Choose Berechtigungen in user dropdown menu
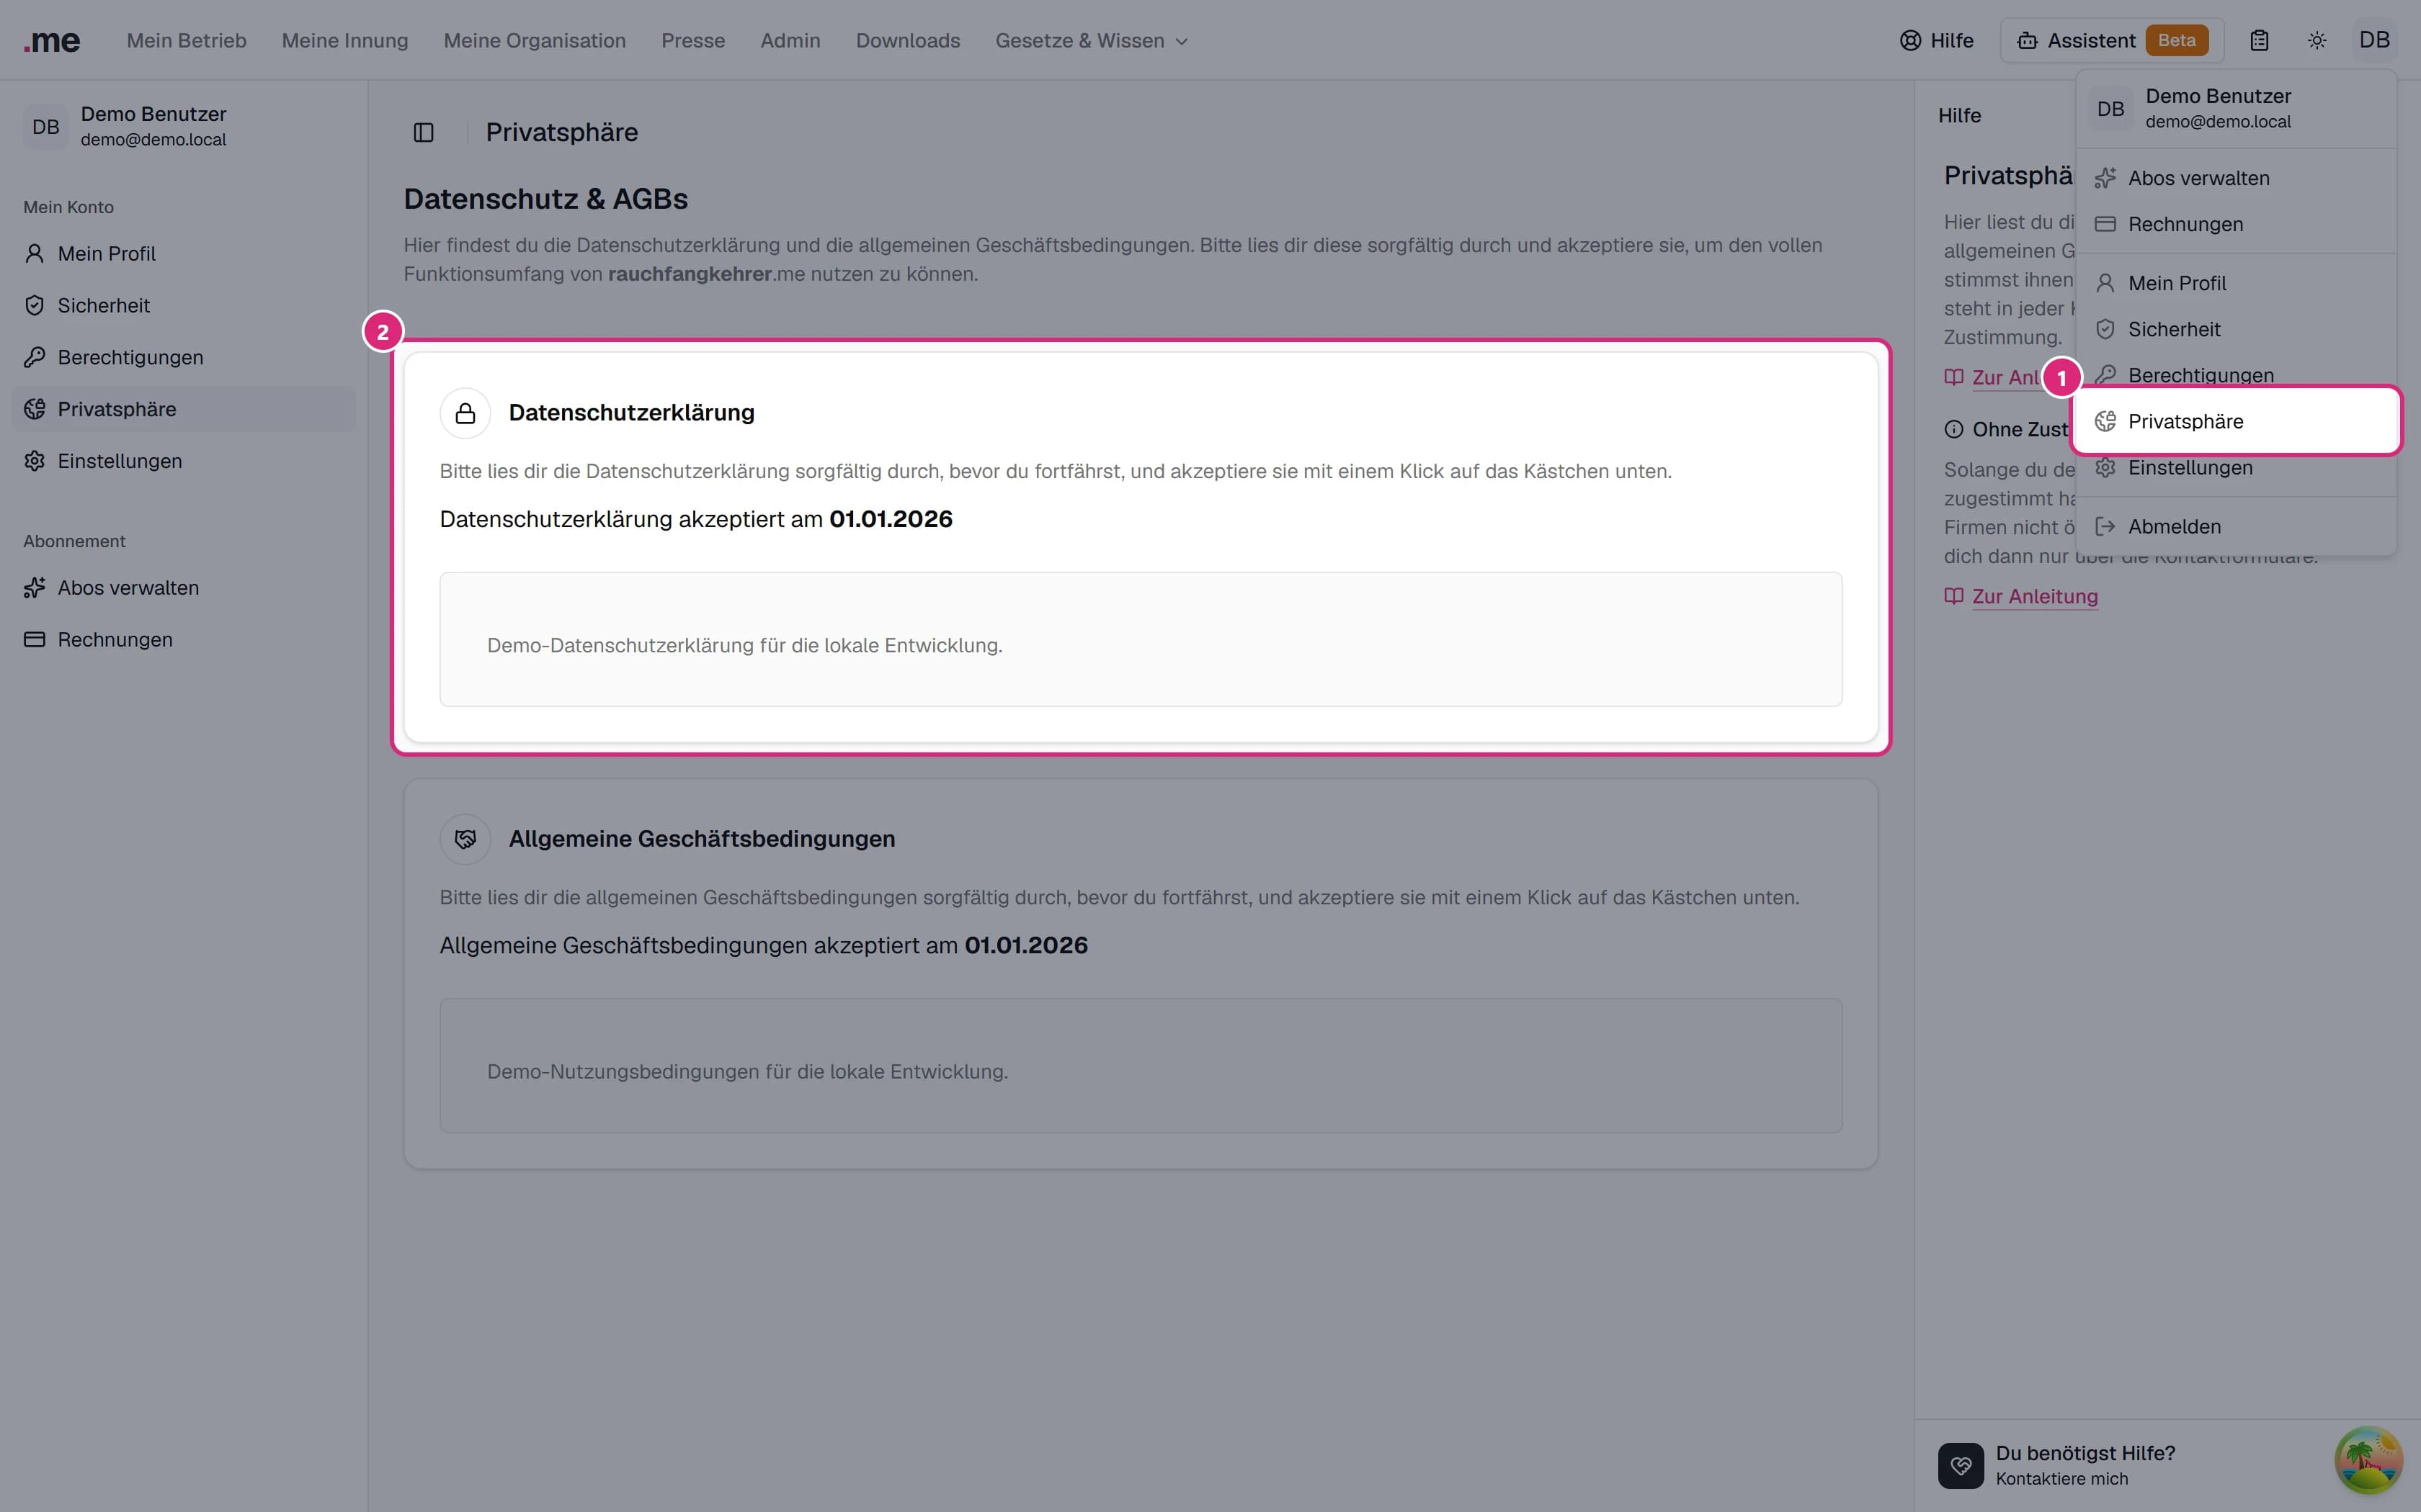This screenshot has height=1512, width=2421. coord(2236,375)
